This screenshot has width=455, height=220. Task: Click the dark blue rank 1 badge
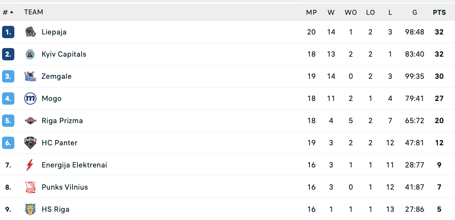(8, 32)
